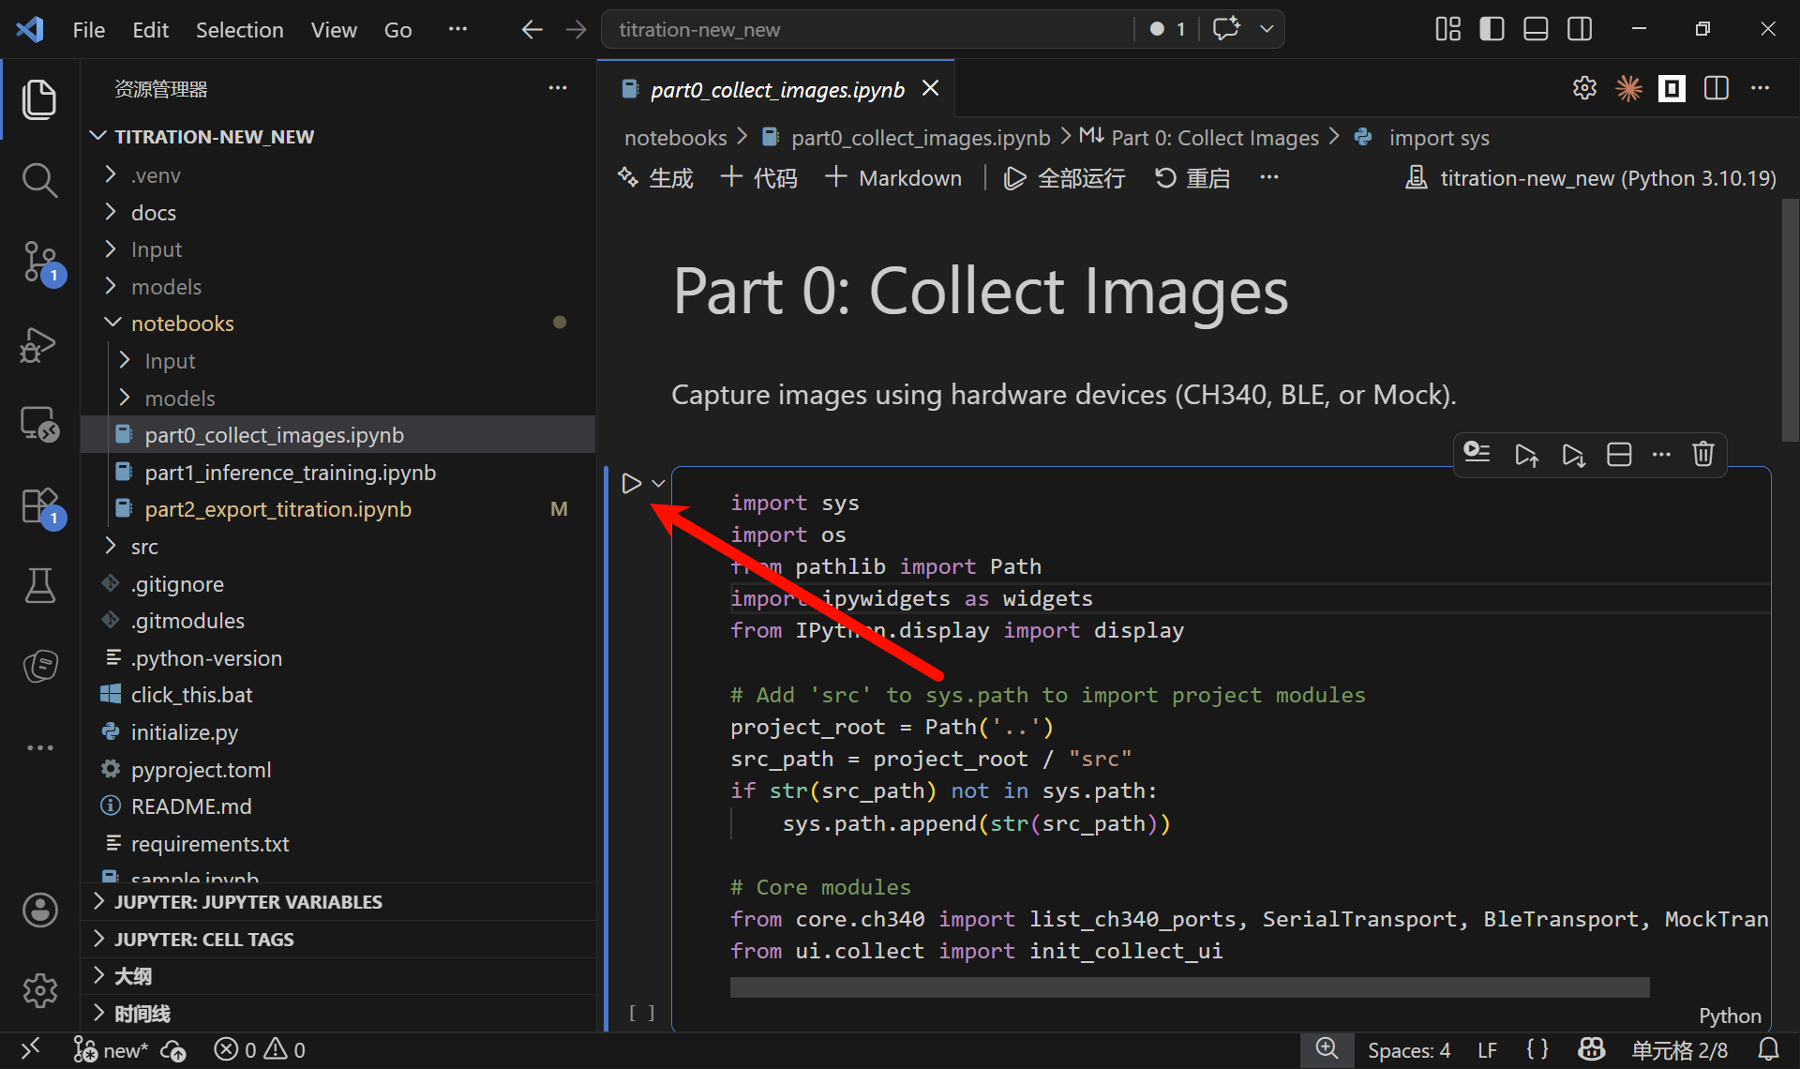Toggle secondary side bar layout button

(1580, 29)
